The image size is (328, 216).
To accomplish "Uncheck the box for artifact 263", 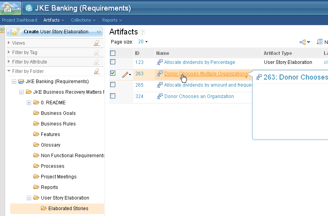I will (112, 73).
